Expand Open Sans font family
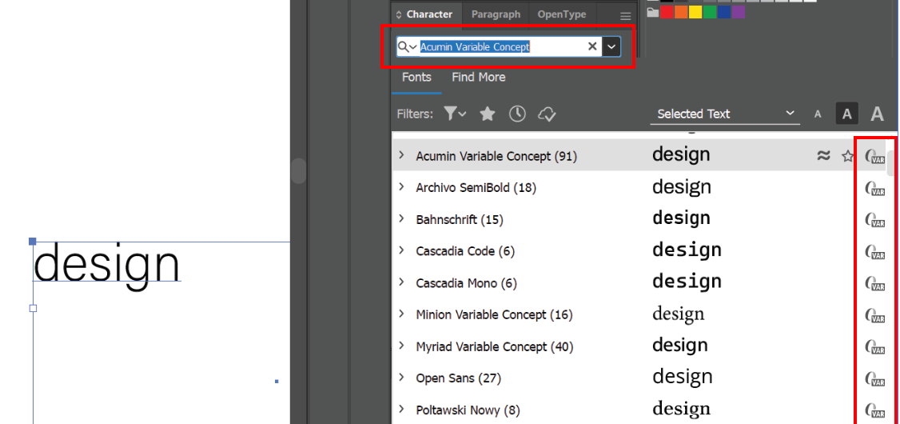The height and width of the screenshot is (424, 900). click(x=402, y=378)
